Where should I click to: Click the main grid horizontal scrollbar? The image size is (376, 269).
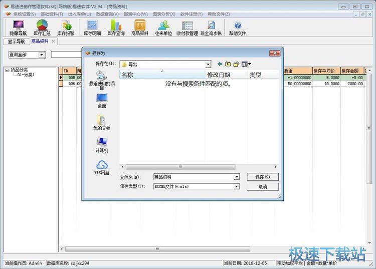point(157,249)
